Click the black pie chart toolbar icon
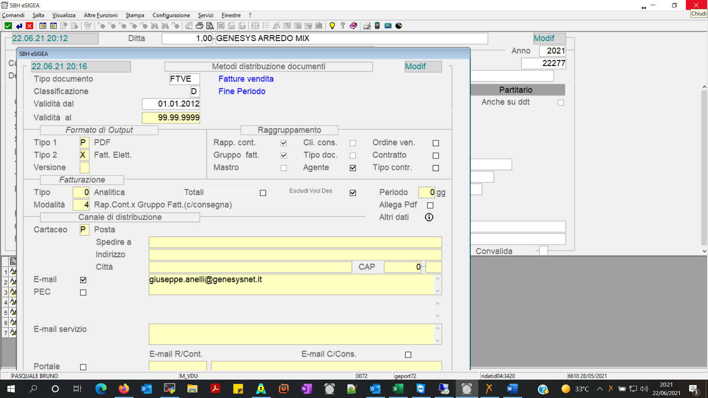This screenshot has height=398, width=708. click(399, 26)
